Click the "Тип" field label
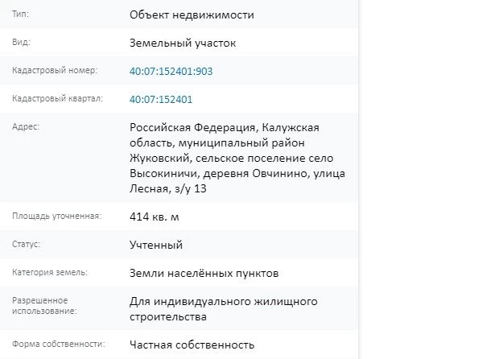Screen dimensions: 499x359 [x=20, y=14]
